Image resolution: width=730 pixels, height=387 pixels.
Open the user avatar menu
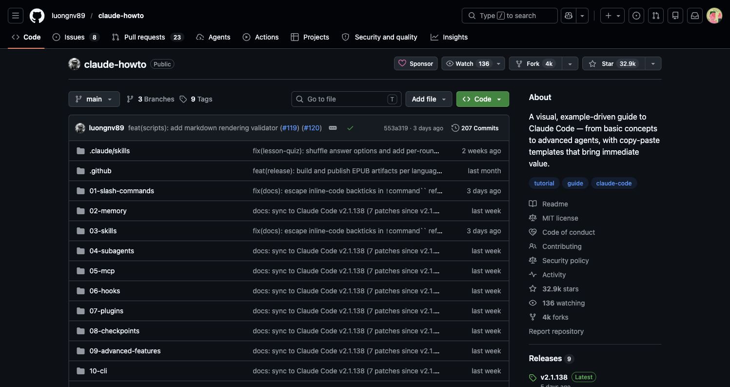point(714,16)
